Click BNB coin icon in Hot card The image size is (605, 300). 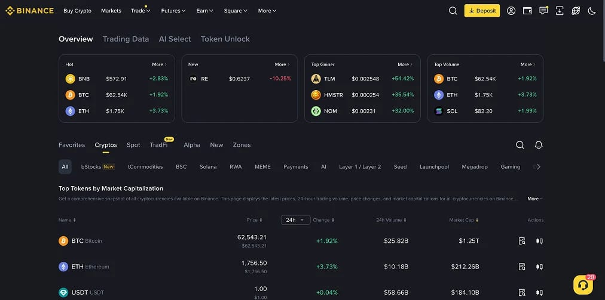coord(70,79)
